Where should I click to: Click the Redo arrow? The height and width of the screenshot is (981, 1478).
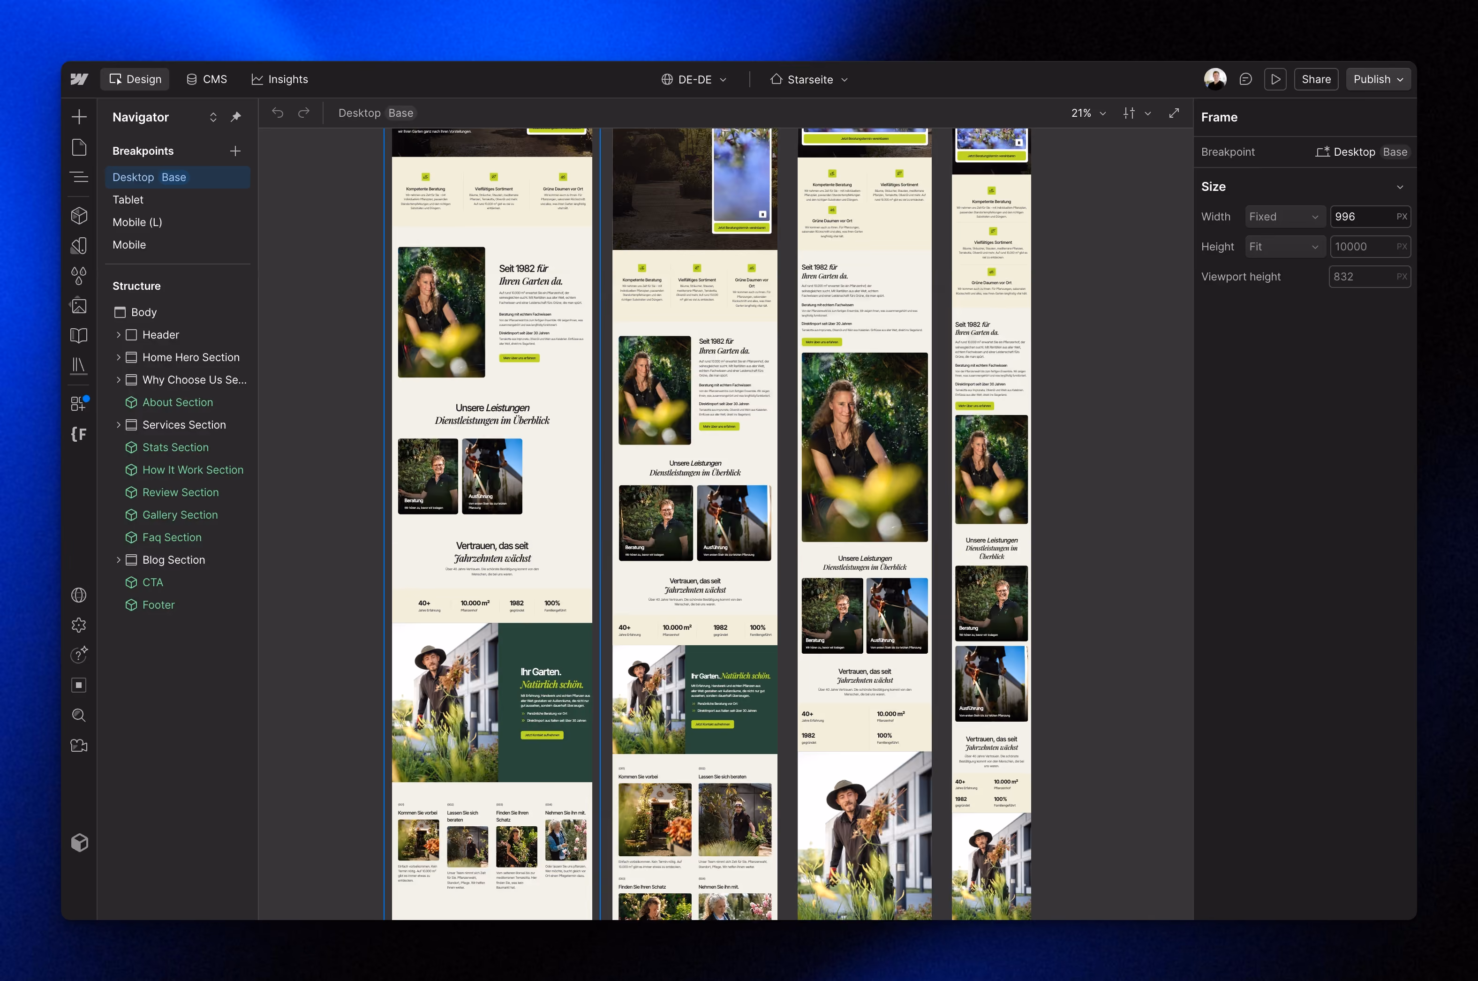pos(304,113)
